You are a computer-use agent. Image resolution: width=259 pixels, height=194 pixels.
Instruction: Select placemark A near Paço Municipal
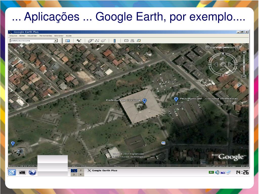176,100
